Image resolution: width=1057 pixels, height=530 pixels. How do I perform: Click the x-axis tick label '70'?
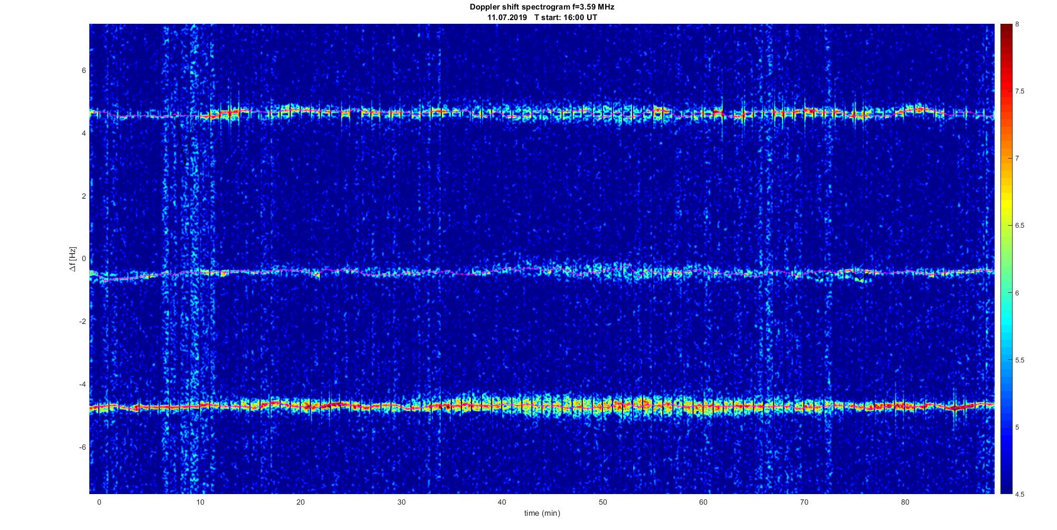coord(804,502)
